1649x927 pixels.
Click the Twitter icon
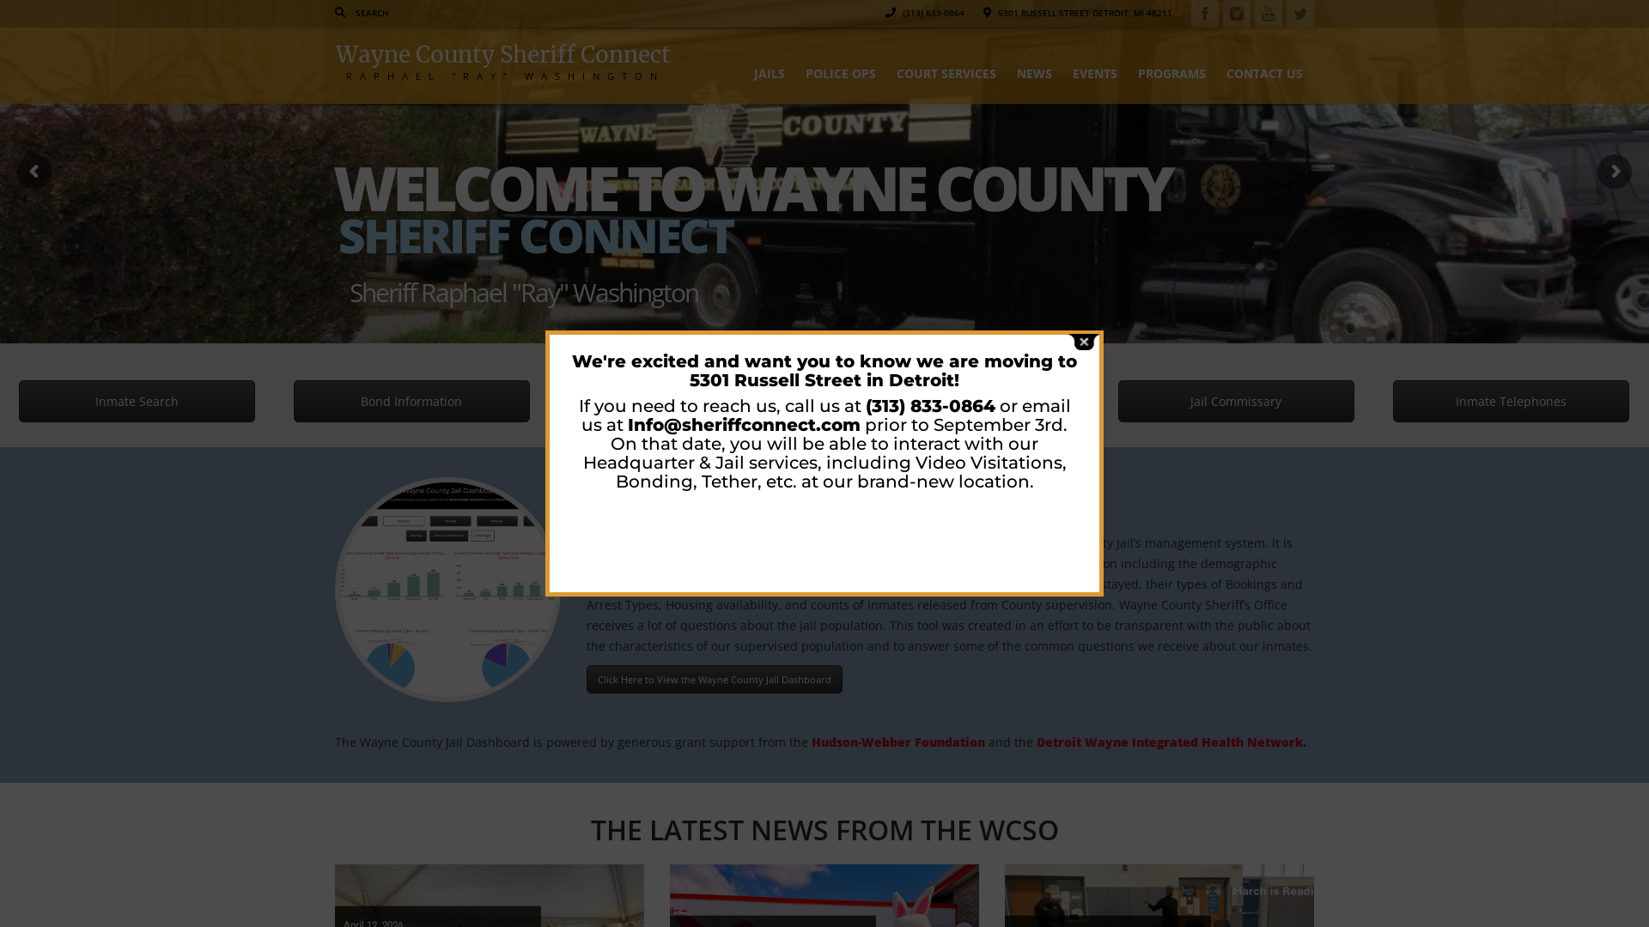tap(1299, 13)
